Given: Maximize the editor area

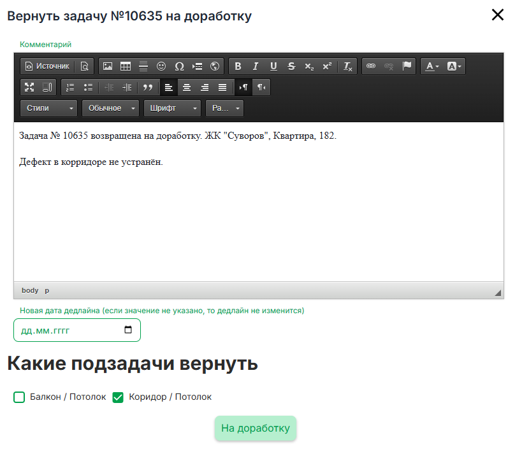Looking at the screenshot, I should click(29, 87).
